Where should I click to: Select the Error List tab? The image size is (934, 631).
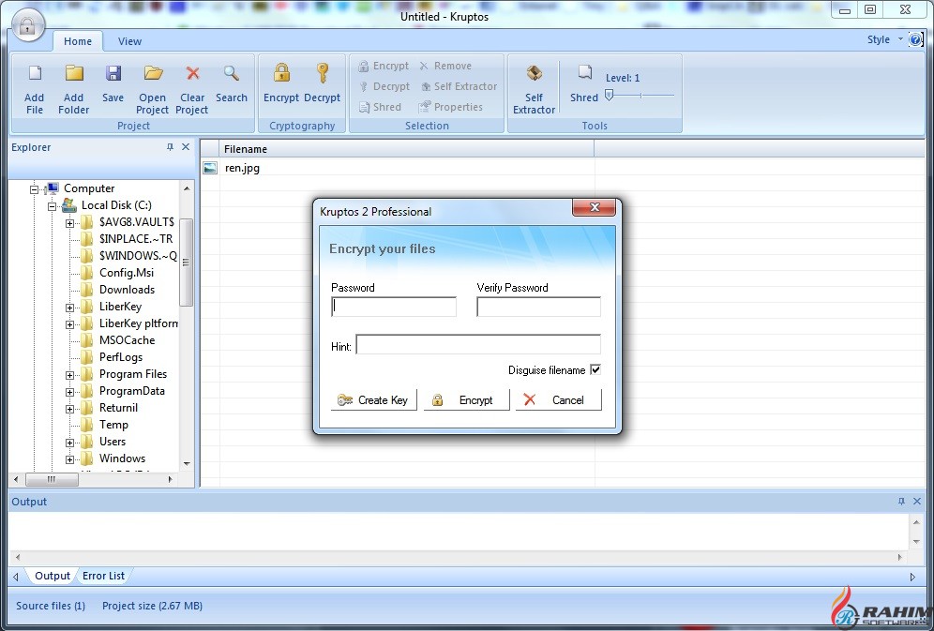104,576
